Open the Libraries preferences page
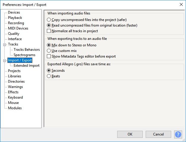This screenshot has height=142, width=186. 15,76
